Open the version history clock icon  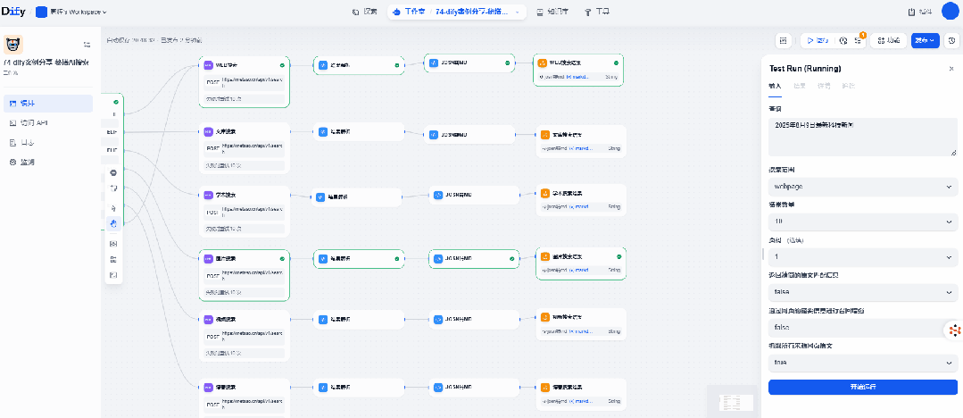pos(951,40)
